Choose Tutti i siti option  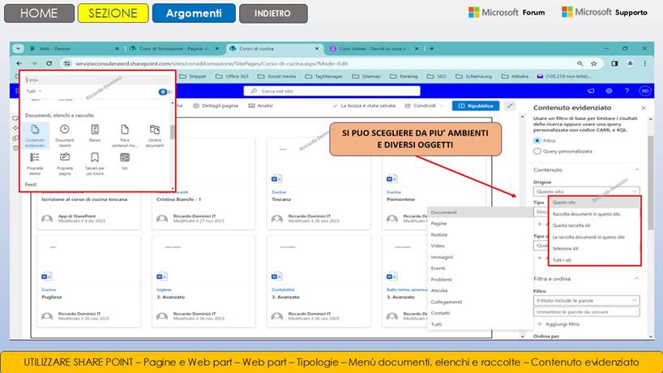(595, 260)
